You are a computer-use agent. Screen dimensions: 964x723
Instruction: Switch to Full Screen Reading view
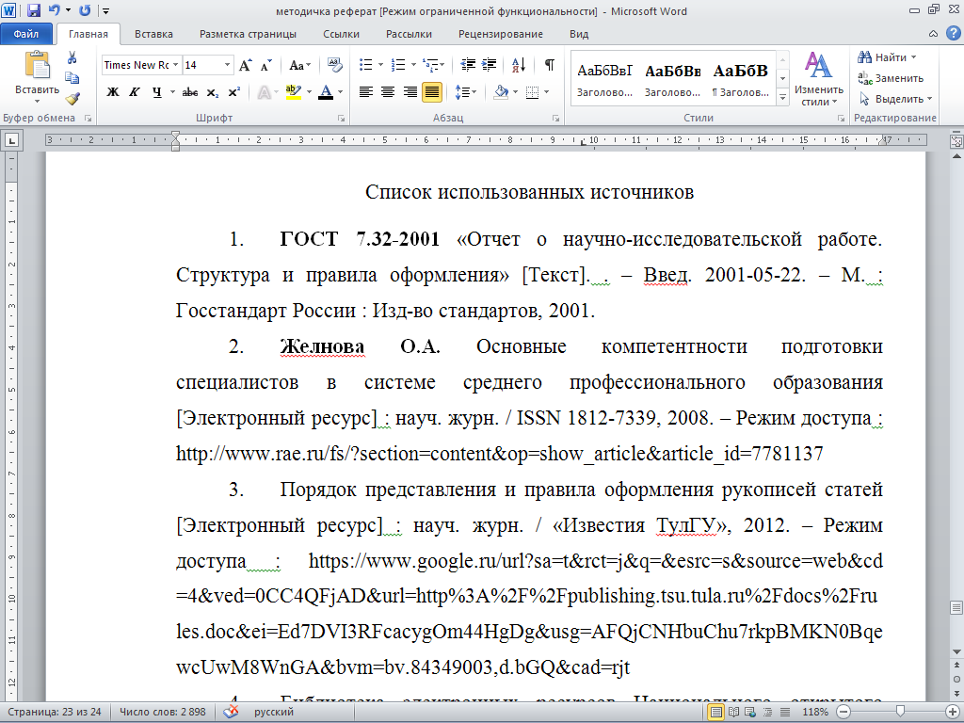tap(733, 712)
